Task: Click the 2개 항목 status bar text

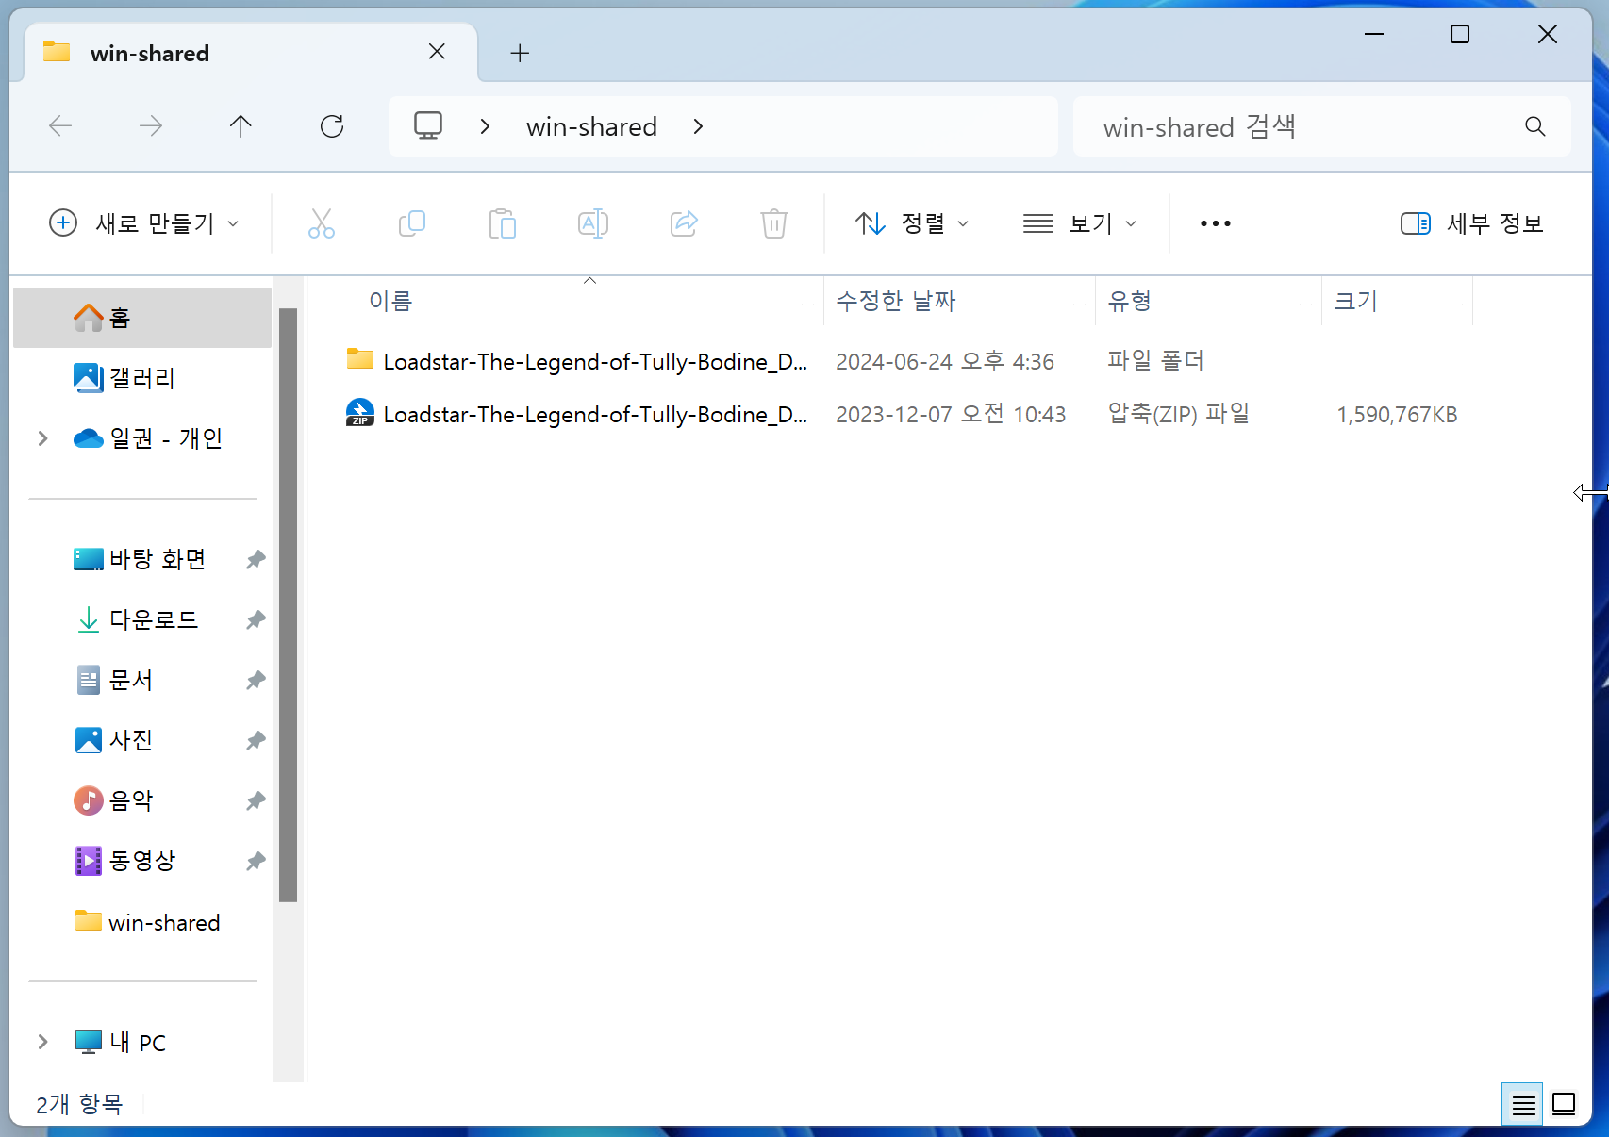Action: [x=79, y=1104]
